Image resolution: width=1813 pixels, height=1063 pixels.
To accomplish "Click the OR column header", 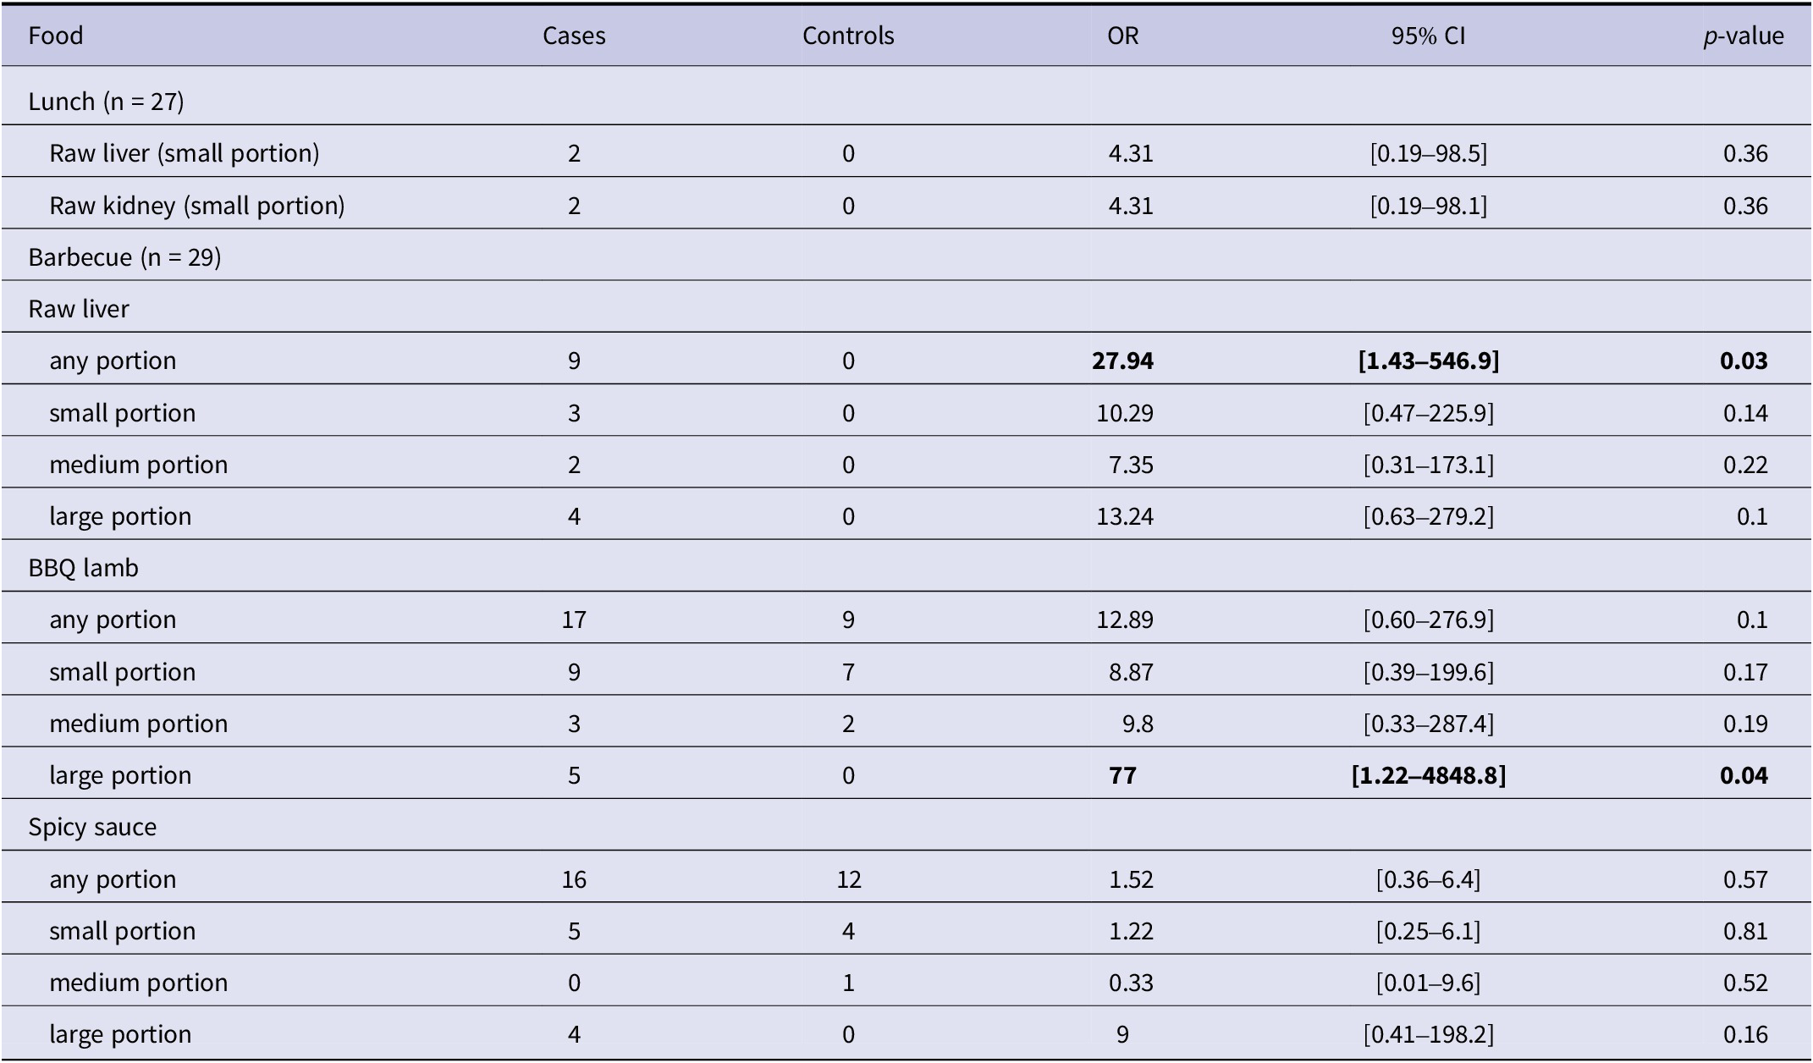I will point(1122,36).
